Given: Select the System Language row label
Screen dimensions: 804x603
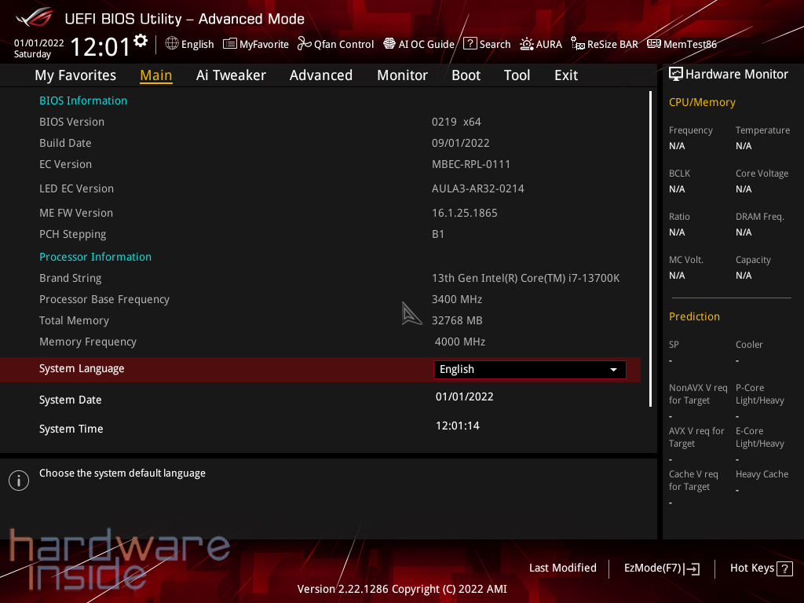Looking at the screenshot, I should pos(82,369).
